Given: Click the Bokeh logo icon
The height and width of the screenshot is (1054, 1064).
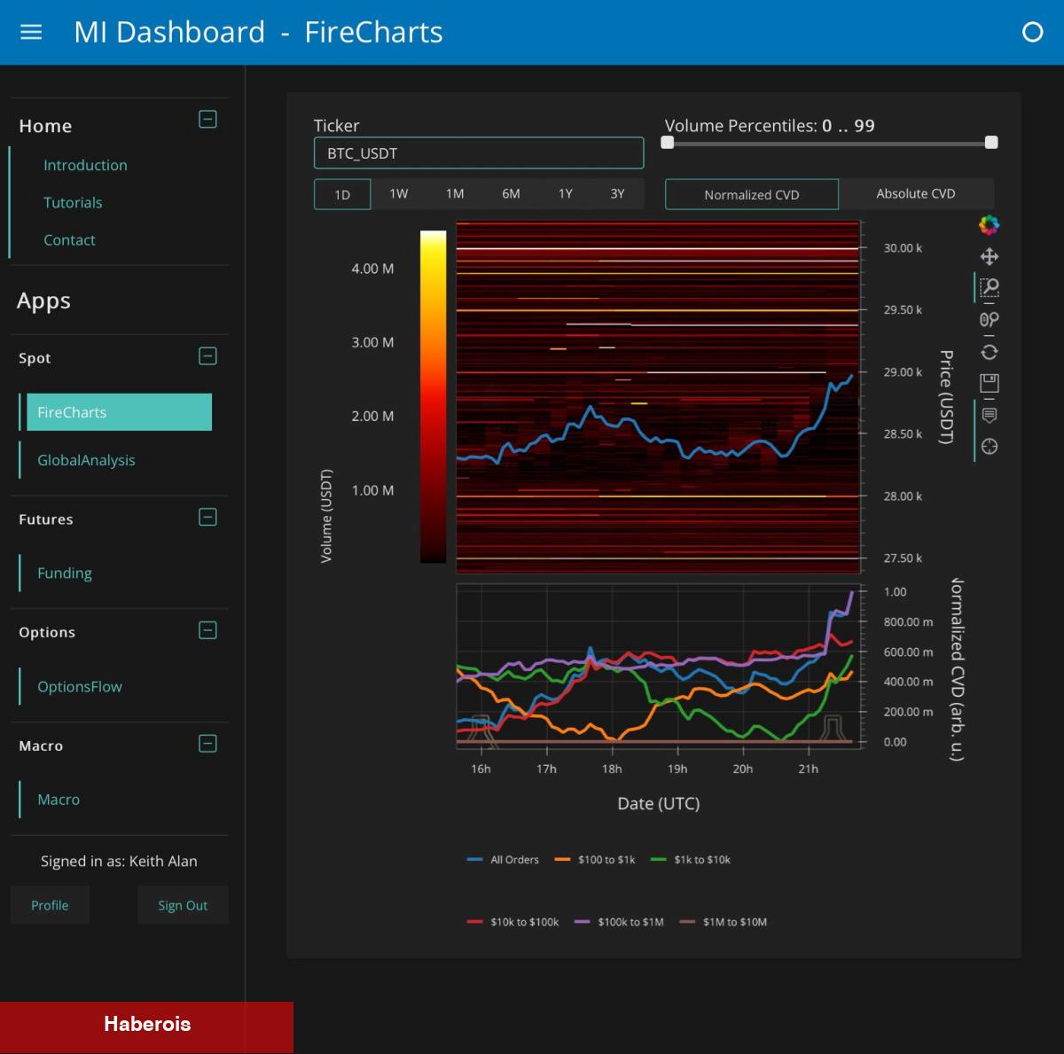Looking at the screenshot, I should click(990, 225).
